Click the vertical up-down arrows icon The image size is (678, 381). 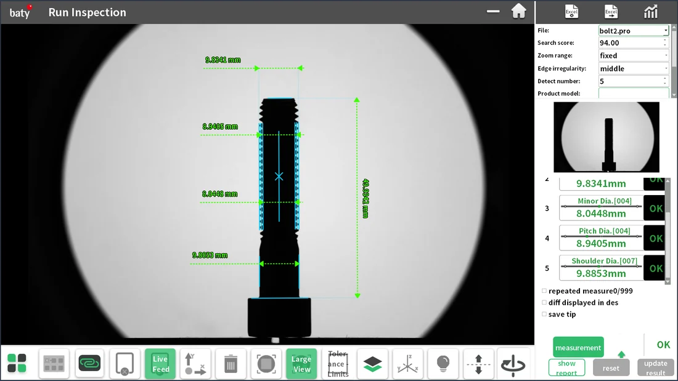click(x=478, y=363)
